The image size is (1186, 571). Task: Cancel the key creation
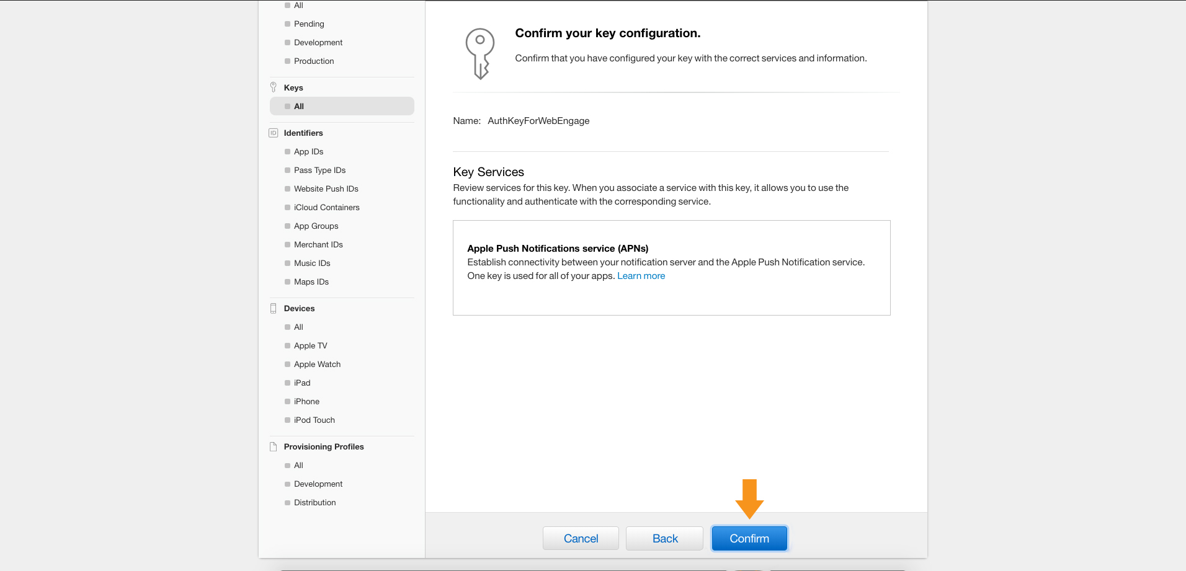coord(580,538)
